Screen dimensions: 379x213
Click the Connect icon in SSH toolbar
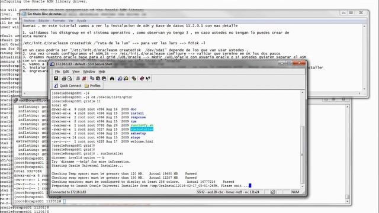tap(78, 79)
